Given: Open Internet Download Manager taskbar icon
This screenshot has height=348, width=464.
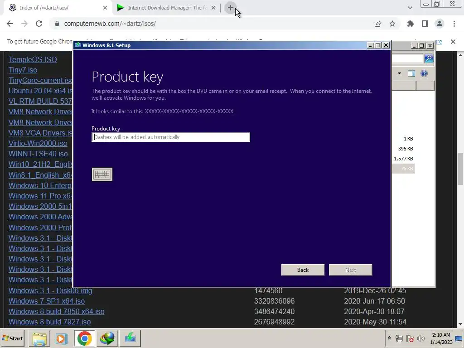Looking at the screenshot, I should coord(107,338).
